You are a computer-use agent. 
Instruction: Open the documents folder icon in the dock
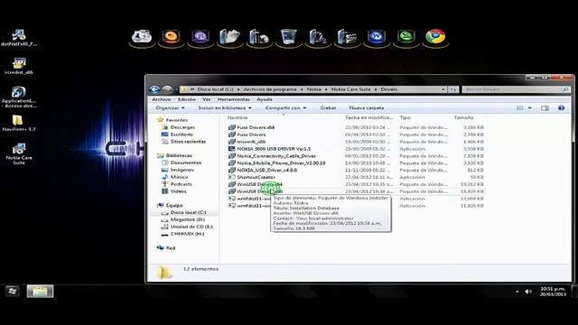click(x=229, y=37)
